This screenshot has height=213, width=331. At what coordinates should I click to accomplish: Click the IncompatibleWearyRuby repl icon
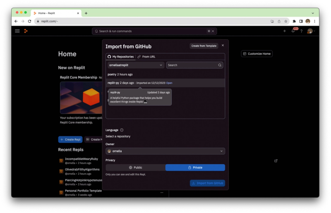tap(61, 161)
